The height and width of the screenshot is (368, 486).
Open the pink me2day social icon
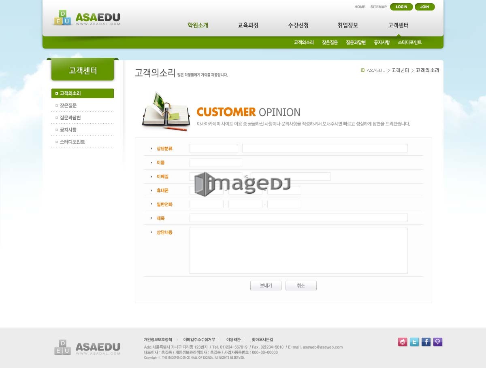coord(403,342)
